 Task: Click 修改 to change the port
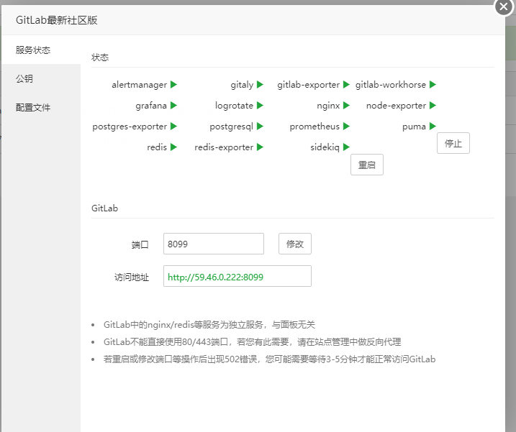295,244
